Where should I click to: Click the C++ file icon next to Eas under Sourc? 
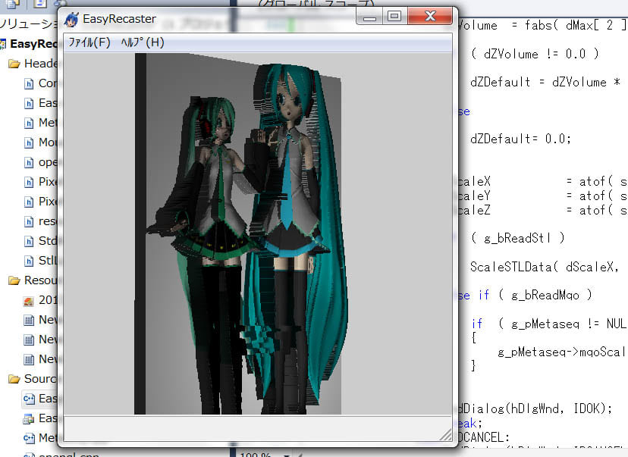[29, 399]
